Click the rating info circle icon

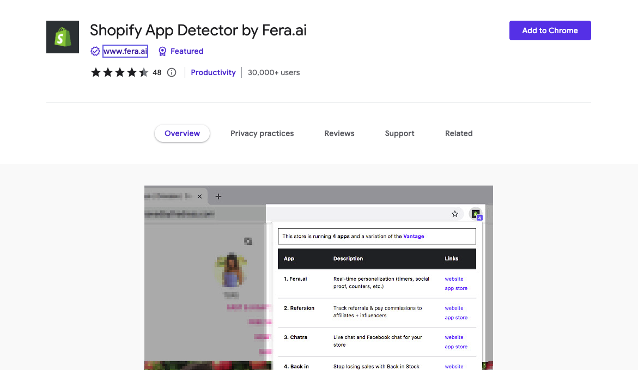pos(172,72)
